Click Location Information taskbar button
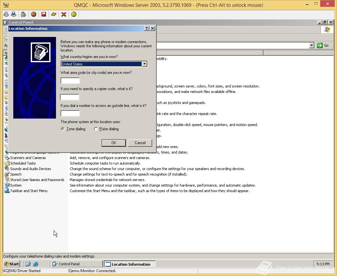The image size is (337, 276). 130,264
